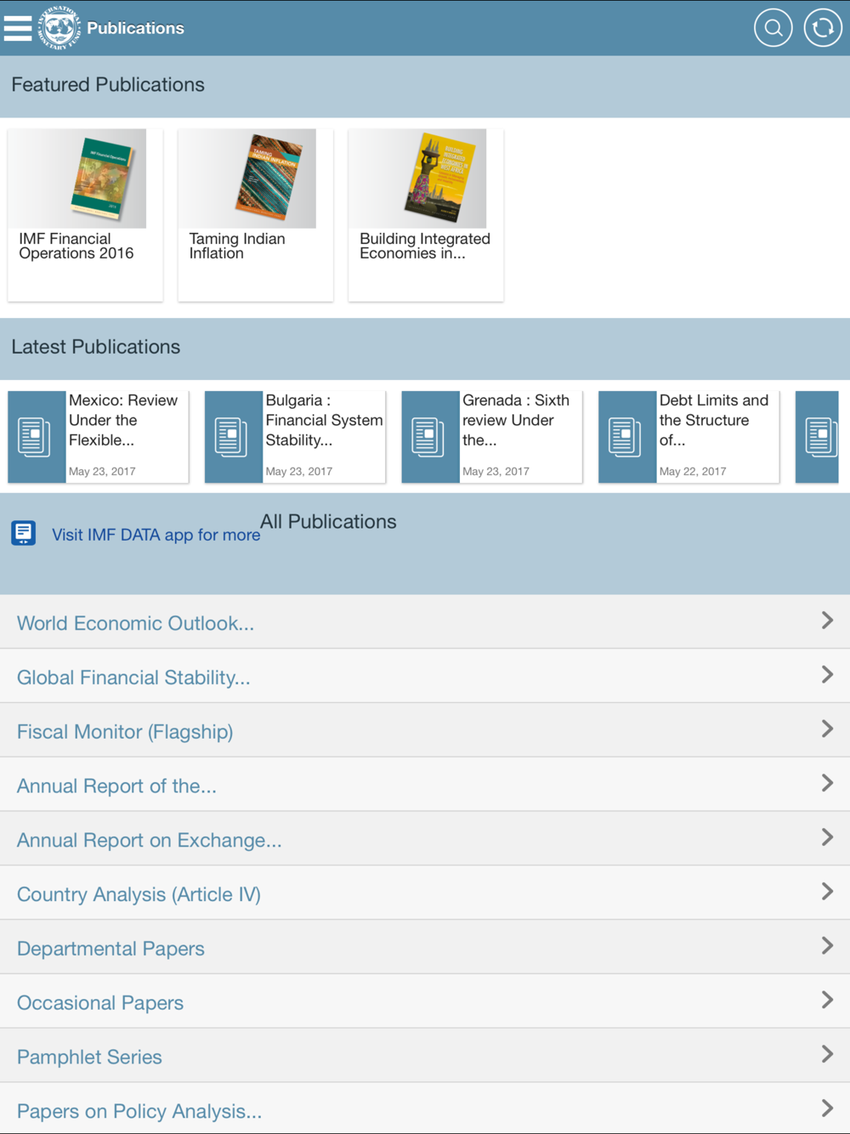850x1134 pixels.
Task: Open Debt Limits and the Structure title
Action: point(714,420)
